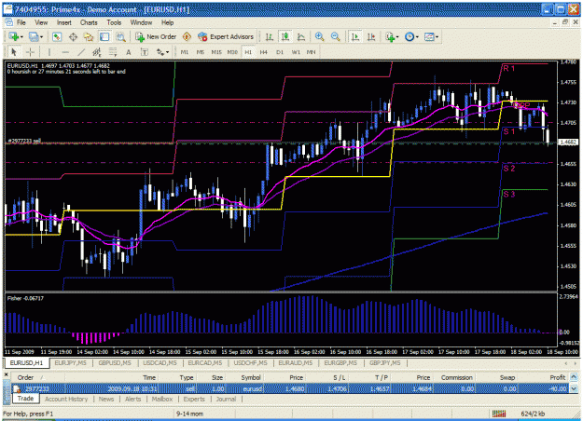Click the New Order button
583x421 pixels.
click(x=156, y=36)
